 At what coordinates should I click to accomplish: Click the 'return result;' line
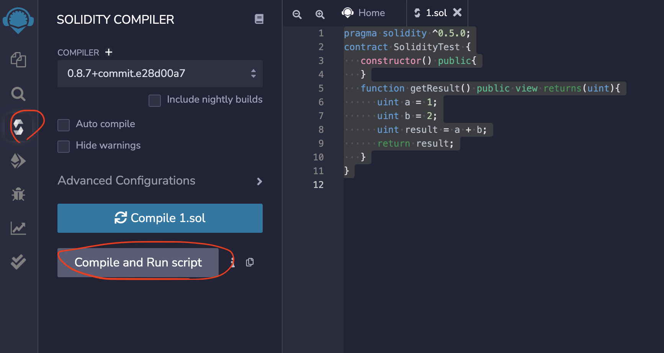tap(415, 144)
